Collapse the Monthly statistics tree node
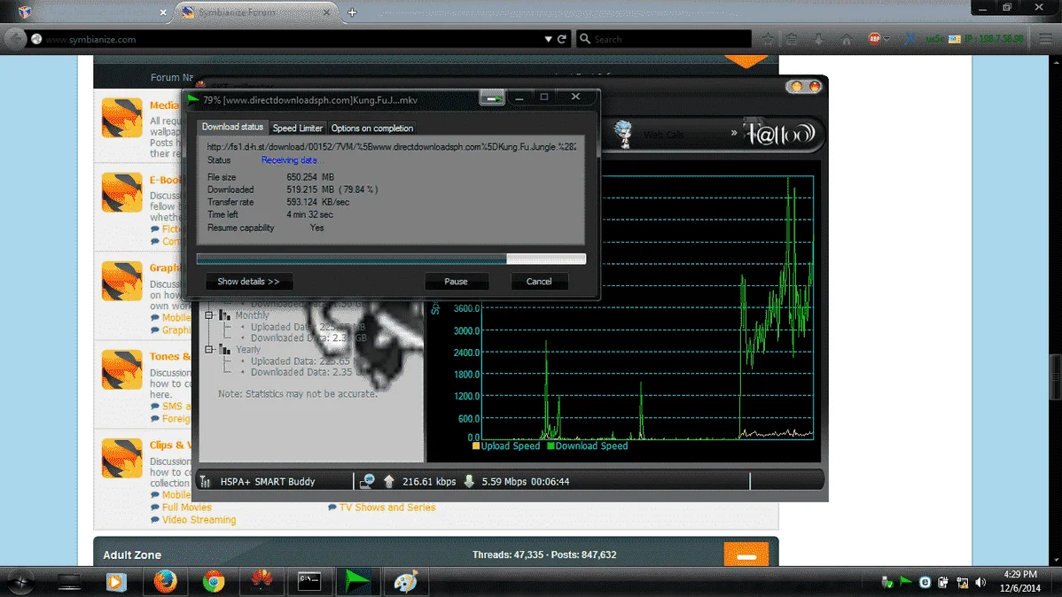This screenshot has width=1062, height=597. pos(209,315)
